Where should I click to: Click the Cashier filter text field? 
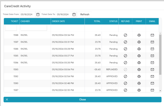coord(34,28)
